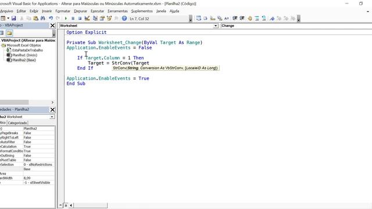Image resolution: width=372 pixels, height=209 pixels.
Task: Click the Paste clipboard icon
Action: point(35,18)
